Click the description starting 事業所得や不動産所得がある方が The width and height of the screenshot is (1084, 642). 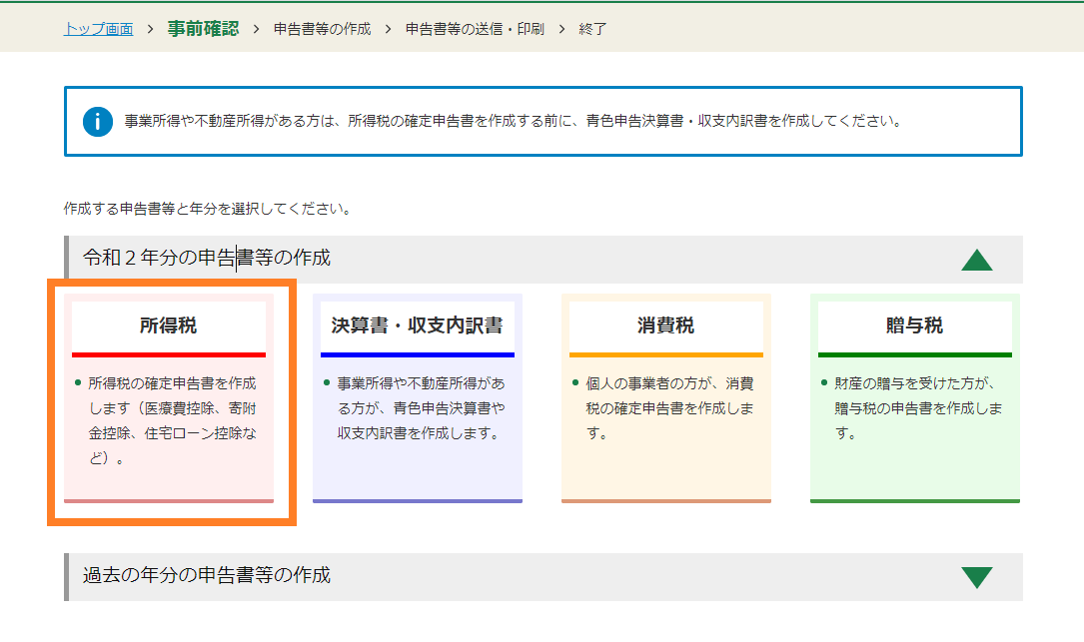click(x=421, y=408)
